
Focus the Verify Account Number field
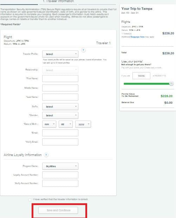[60, 183]
